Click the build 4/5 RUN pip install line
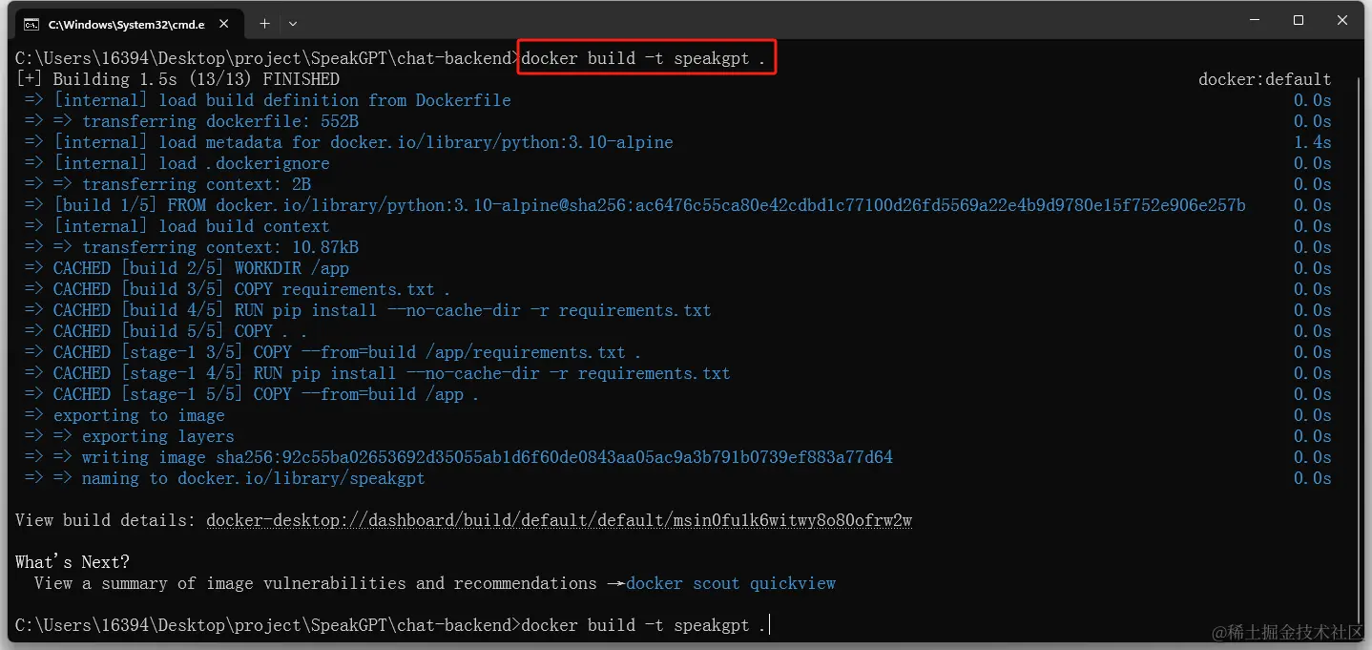This screenshot has width=1372, height=650. [382, 310]
